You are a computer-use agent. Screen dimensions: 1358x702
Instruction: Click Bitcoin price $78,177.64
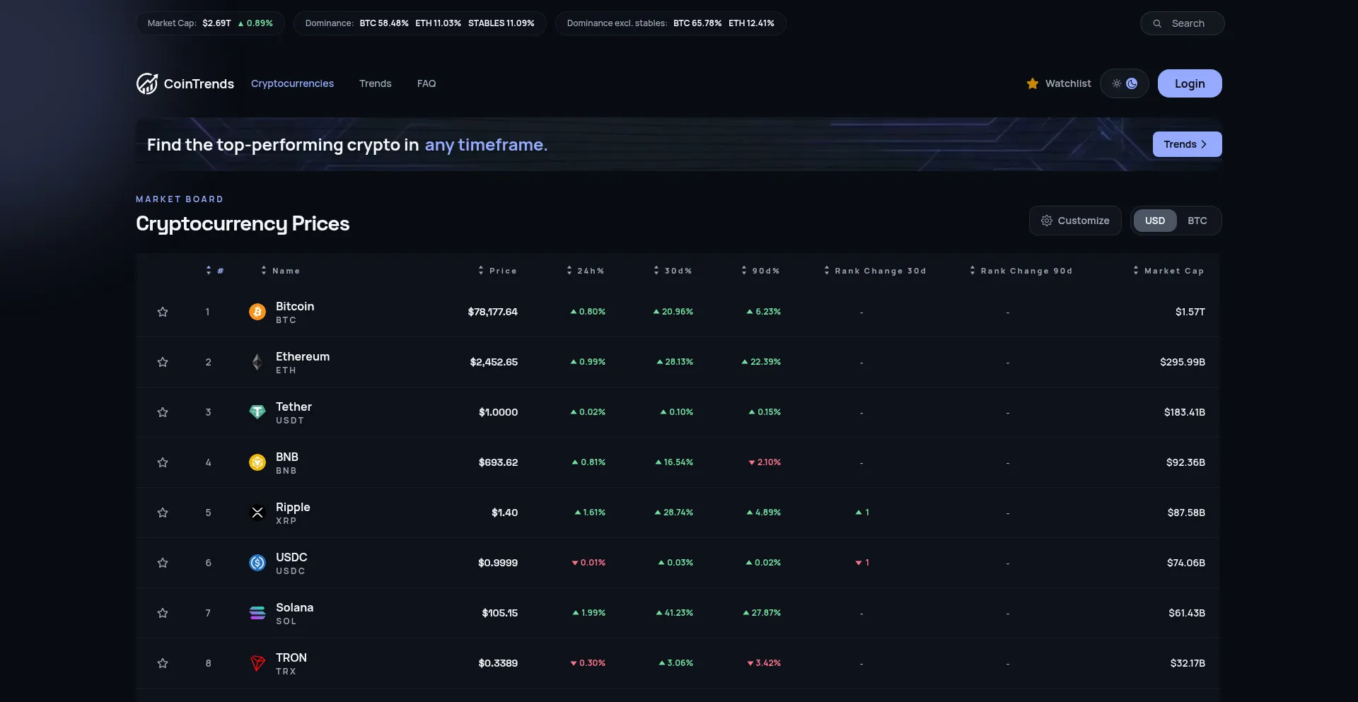pyautogui.click(x=493, y=312)
